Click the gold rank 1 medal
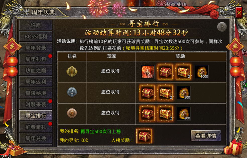Image resolution: width=247 pixels, height=158 pixels. tap(72, 71)
